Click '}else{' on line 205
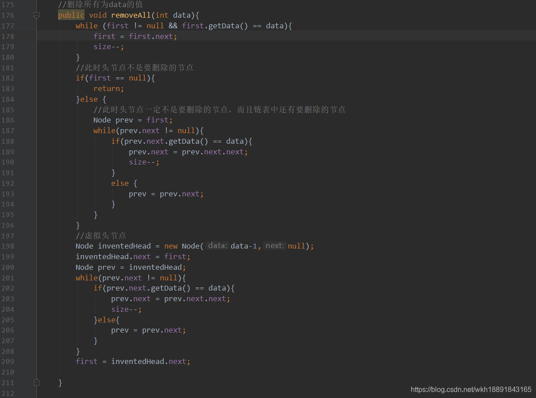This screenshot has height=398, width=536. click(107, 320)
